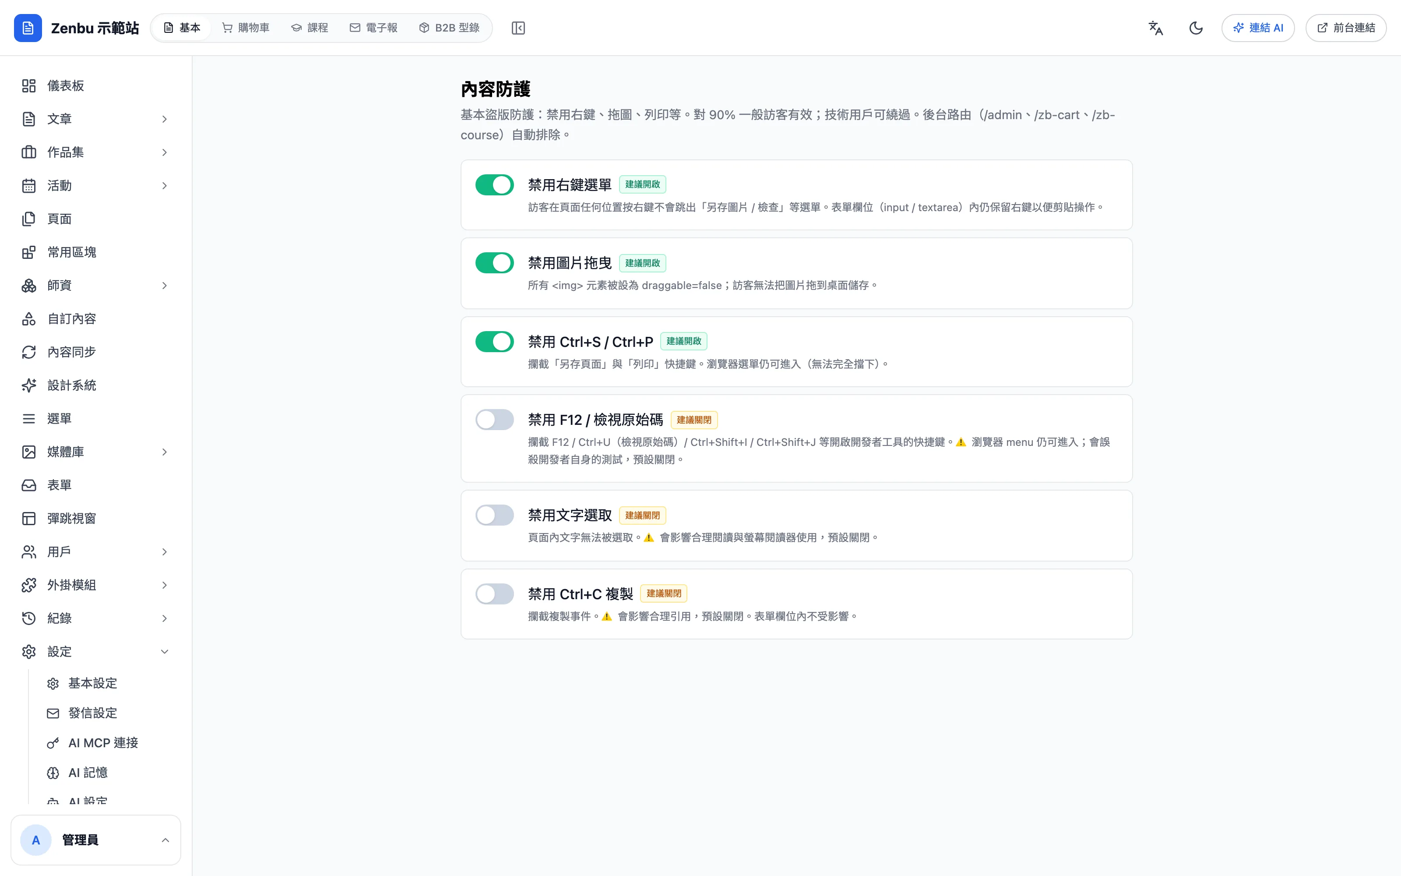The height and width of the screenshot is (876, 1401).
Task: Click the 常用區塊 blocks icon
Action: coord(29,252)
